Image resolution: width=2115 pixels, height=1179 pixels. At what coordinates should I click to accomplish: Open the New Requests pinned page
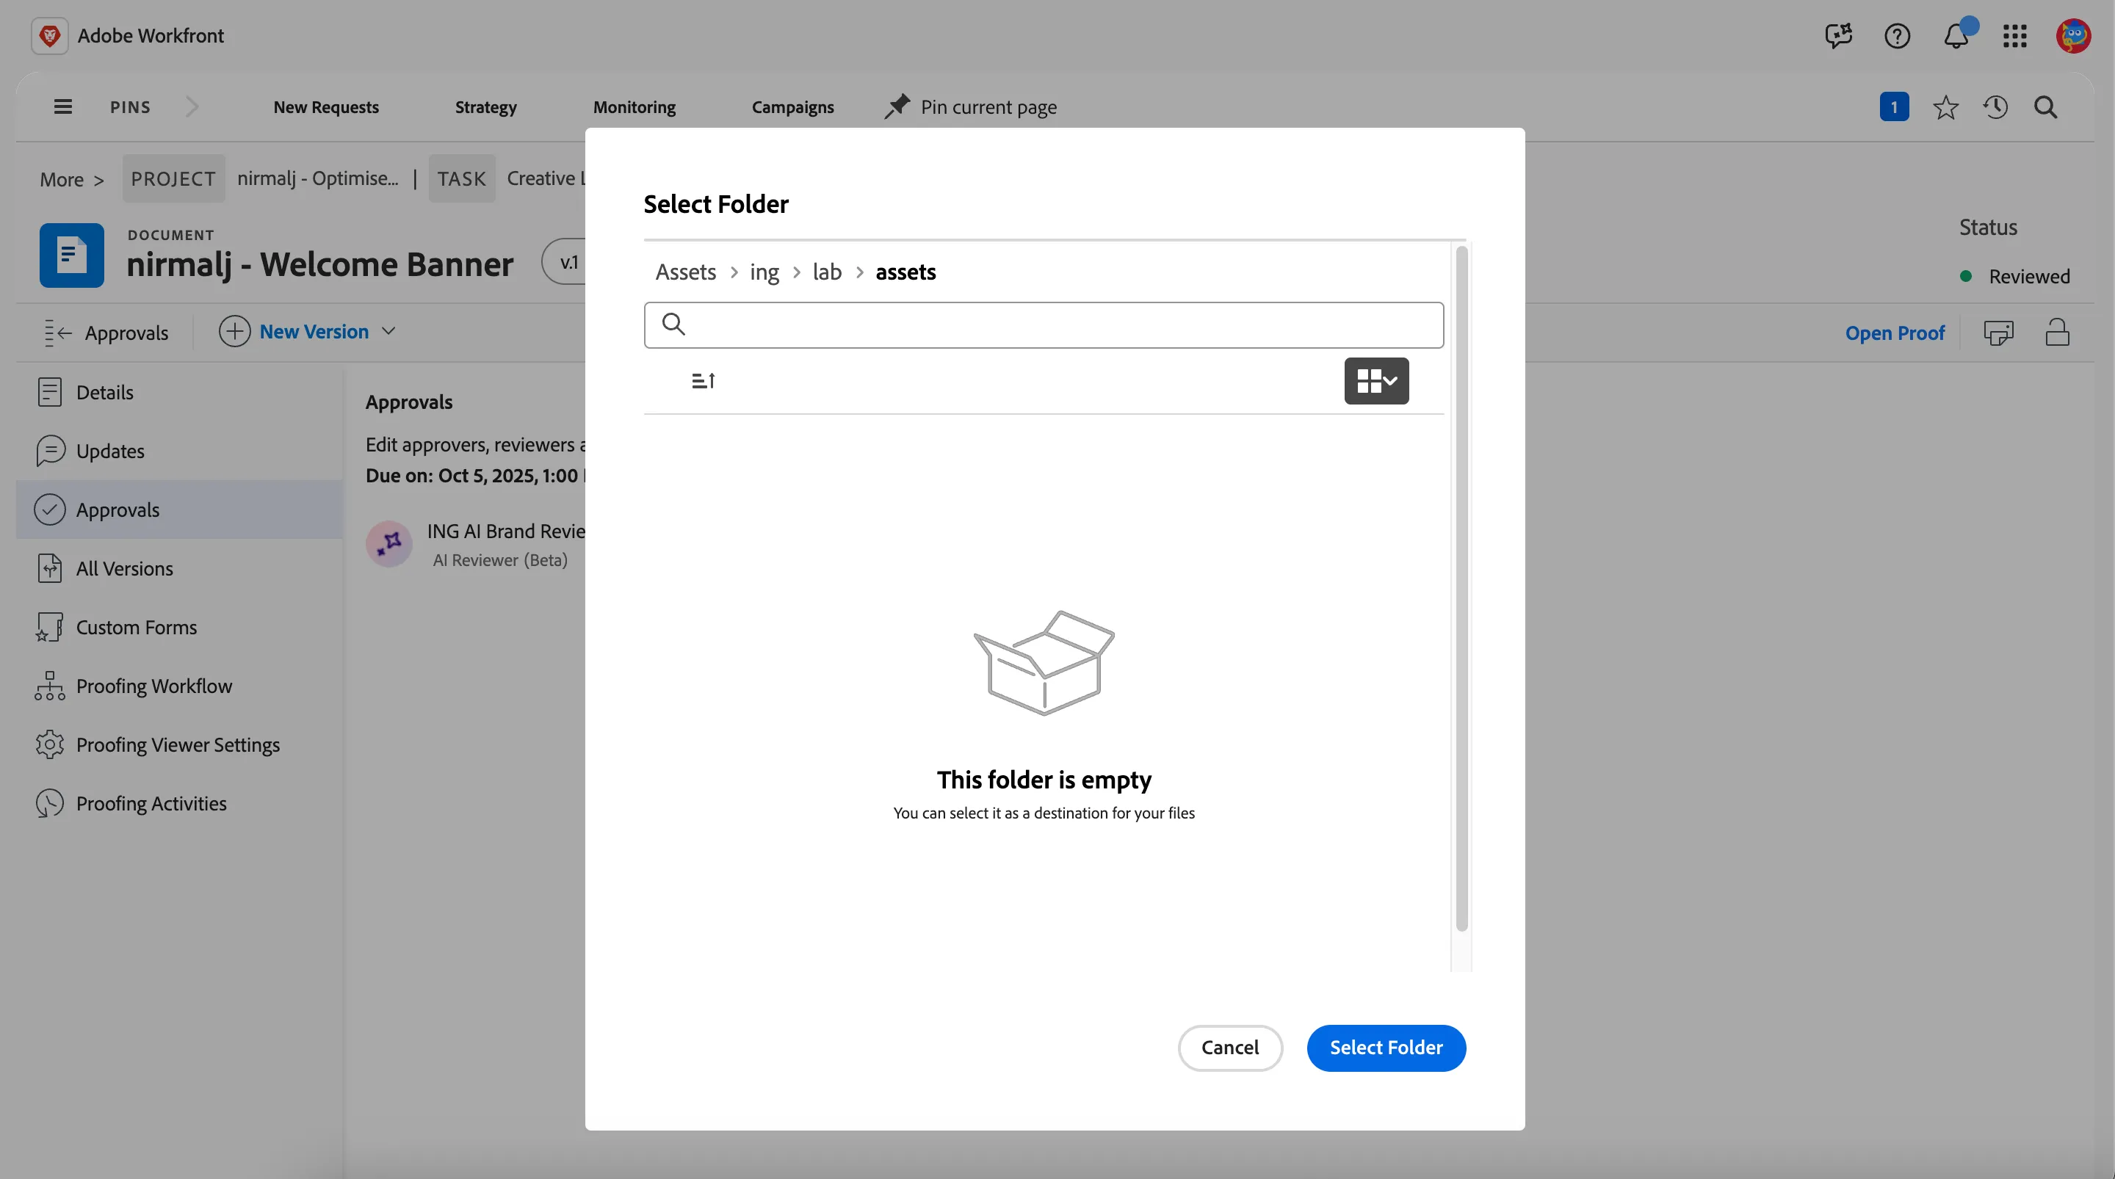(325, 106)
